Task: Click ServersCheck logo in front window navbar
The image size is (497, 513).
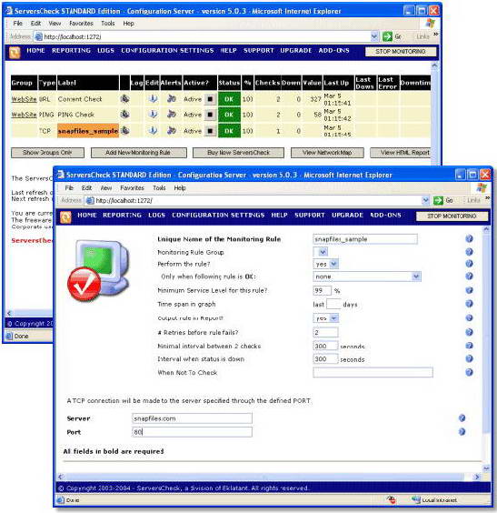Action: point(65,216)
